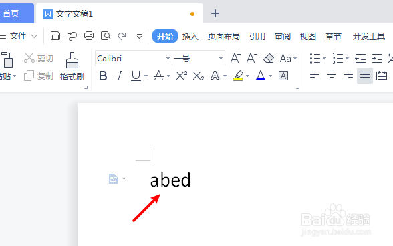Open bulleted list style dropdown
The image size is (393, 246).
click(x=324, y=58)
